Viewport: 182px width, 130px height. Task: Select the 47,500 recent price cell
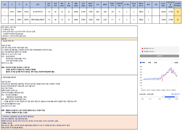pyautogui.click(x=171, y=12)
